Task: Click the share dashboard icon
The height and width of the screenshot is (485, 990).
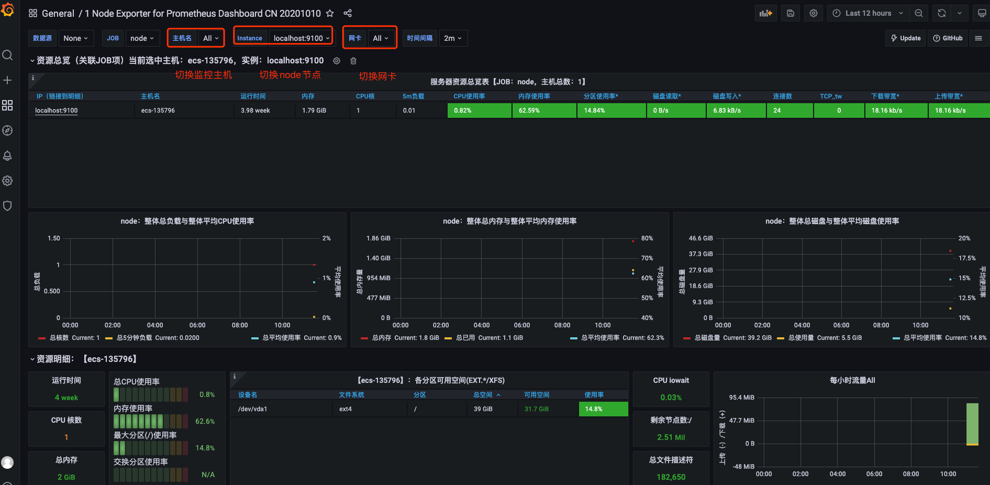Action: [x=348, y=13]
